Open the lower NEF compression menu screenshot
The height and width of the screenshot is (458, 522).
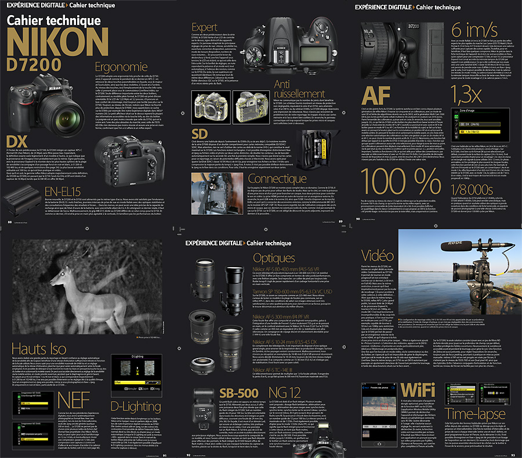33,436
